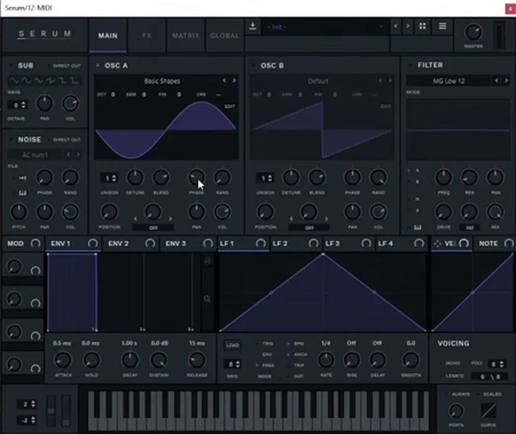The height and width of the screenshot is (434, 516).
Task: Click the envelope zoom magnifier icon
Action: 207,299
